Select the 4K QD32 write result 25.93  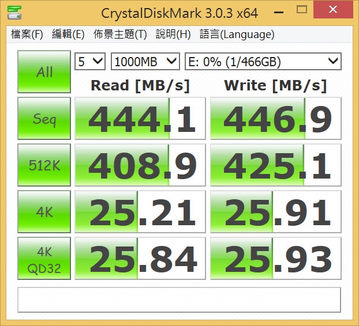276,258
